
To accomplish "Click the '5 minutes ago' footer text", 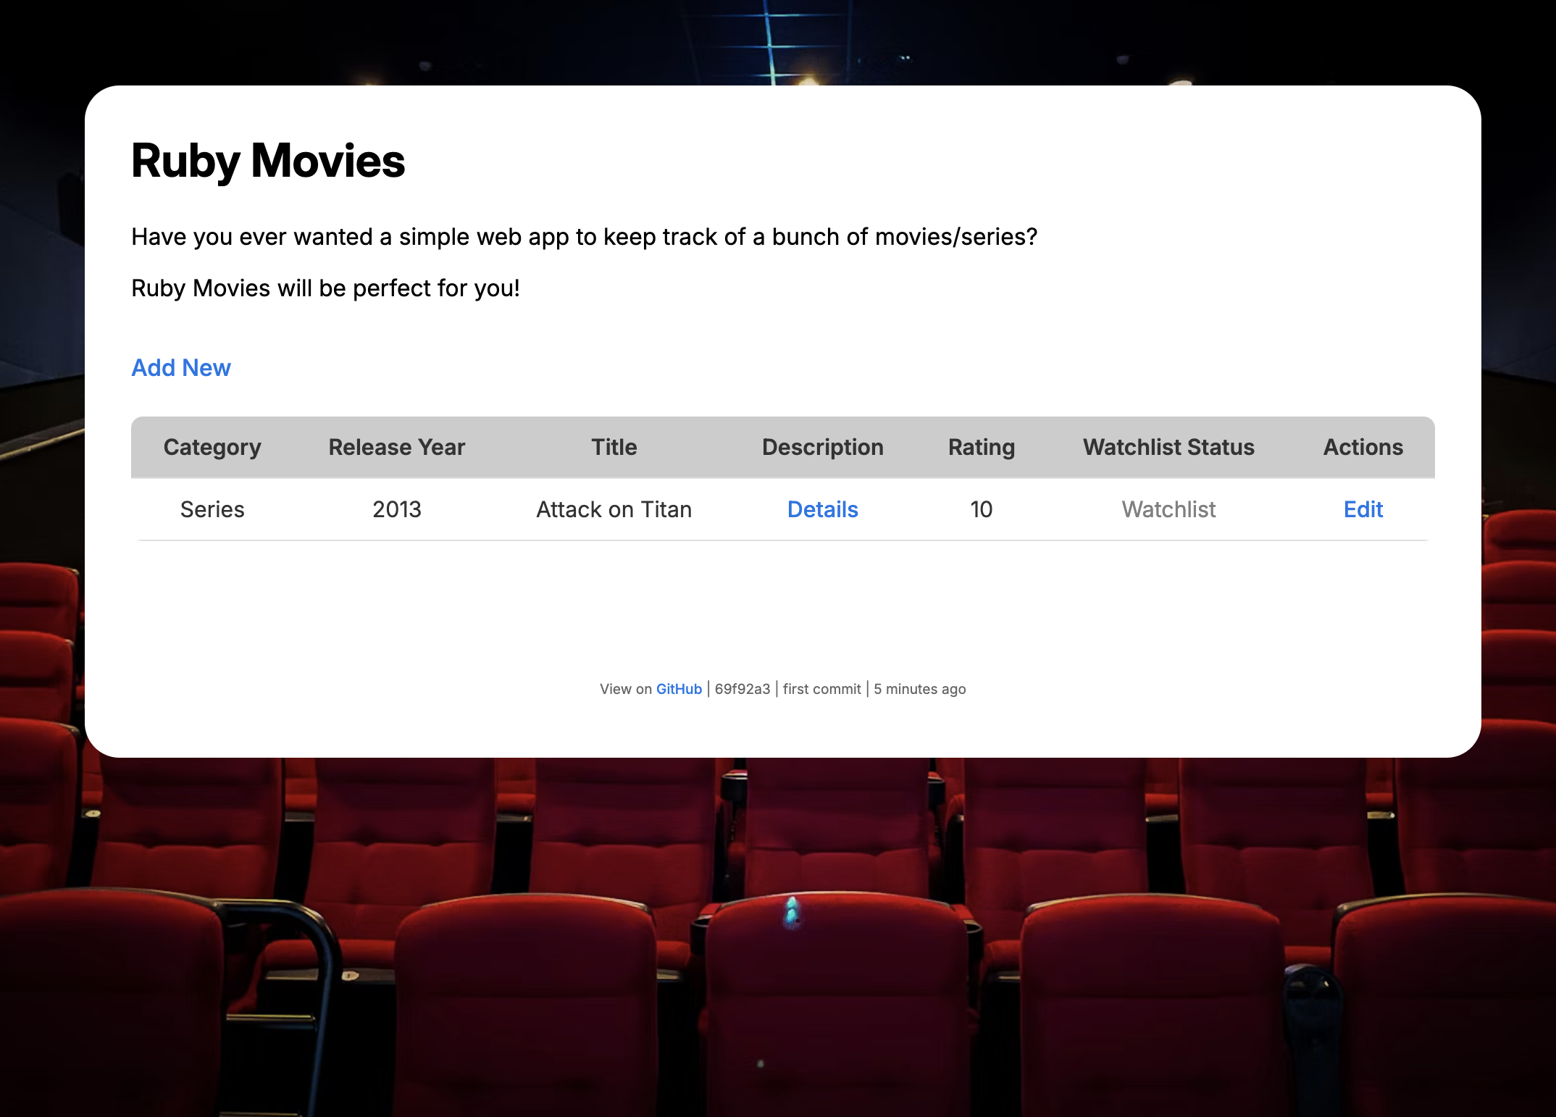I will tap(919, 689).
